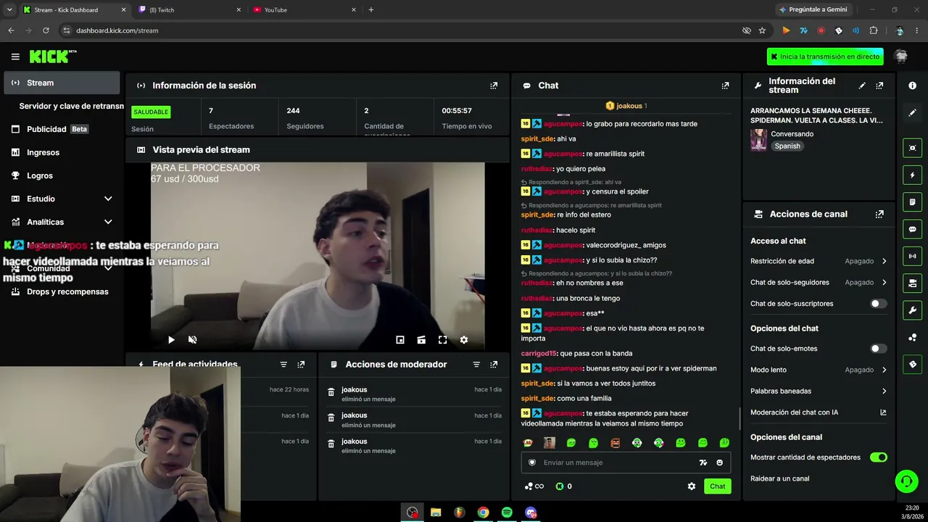
Task: Click the pencil icon in the right sidebar
Action: tap(913, 112)
